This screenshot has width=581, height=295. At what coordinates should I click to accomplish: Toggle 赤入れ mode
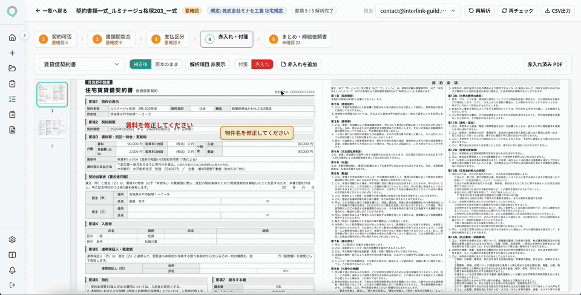pos(262,64)
